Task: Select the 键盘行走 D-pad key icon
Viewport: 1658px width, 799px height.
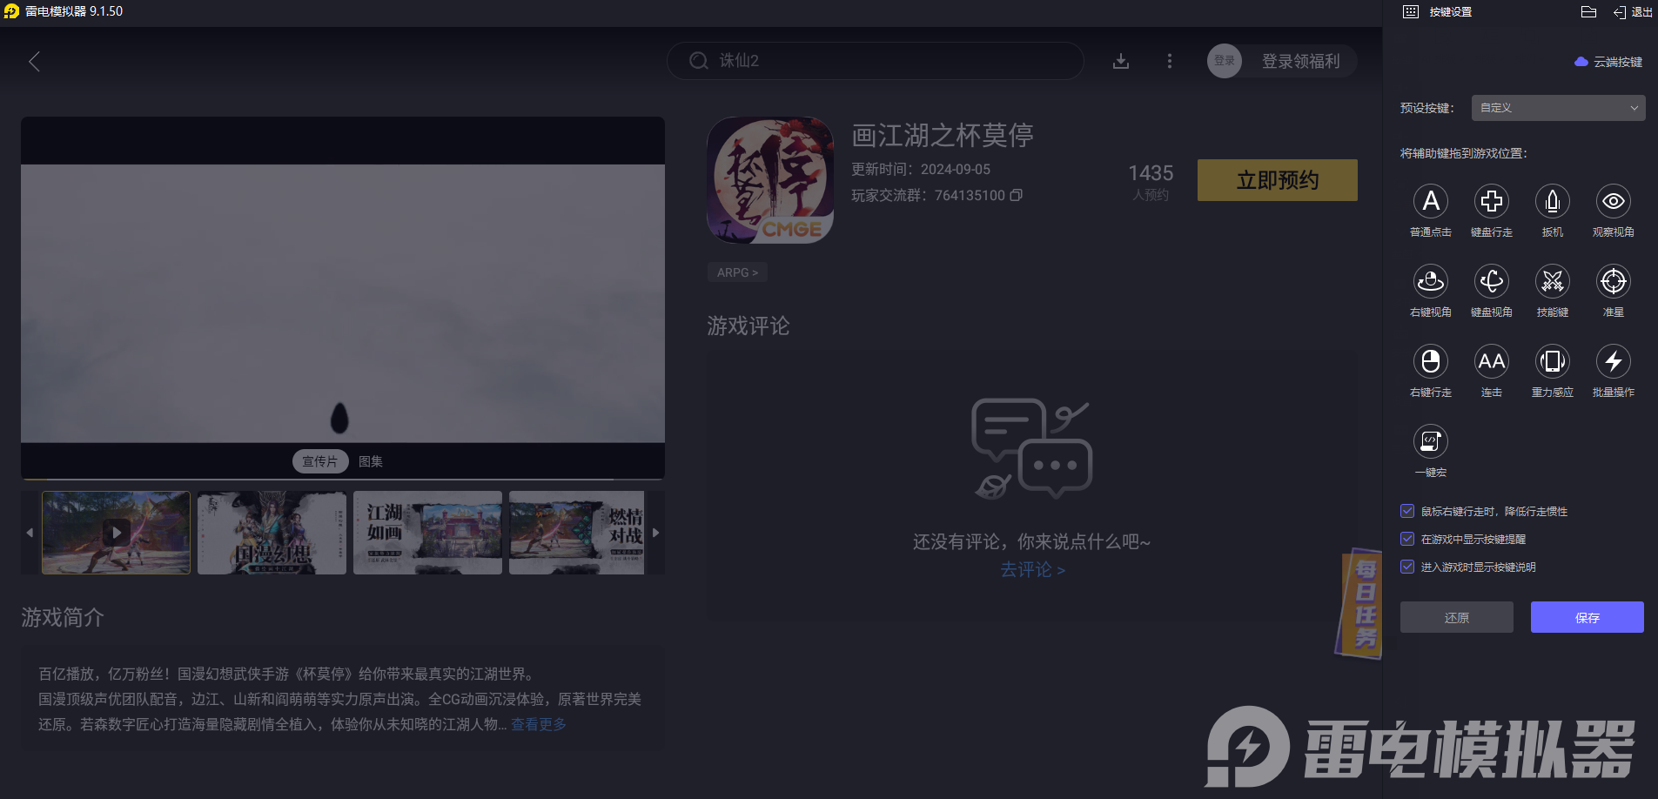Action: click(x=1491, y=202)
